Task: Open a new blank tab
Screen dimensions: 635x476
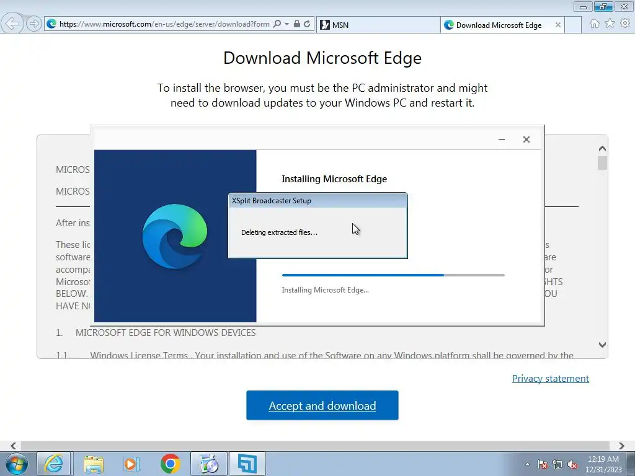Action: pos(573,25)
